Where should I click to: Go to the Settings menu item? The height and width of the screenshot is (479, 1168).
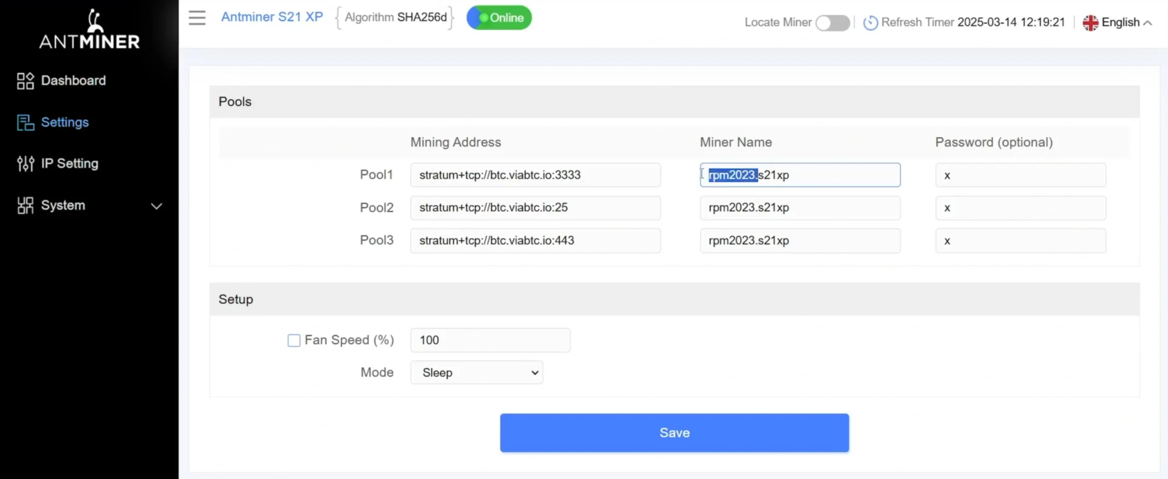(65, 122)
